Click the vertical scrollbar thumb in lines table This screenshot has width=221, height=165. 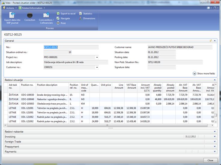pyautogui.click(x=216, y=115)
